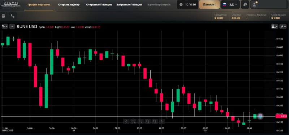The image size is (289, 135).
Task: Go to Открытые Позиции tab
Action: (99, 5)
